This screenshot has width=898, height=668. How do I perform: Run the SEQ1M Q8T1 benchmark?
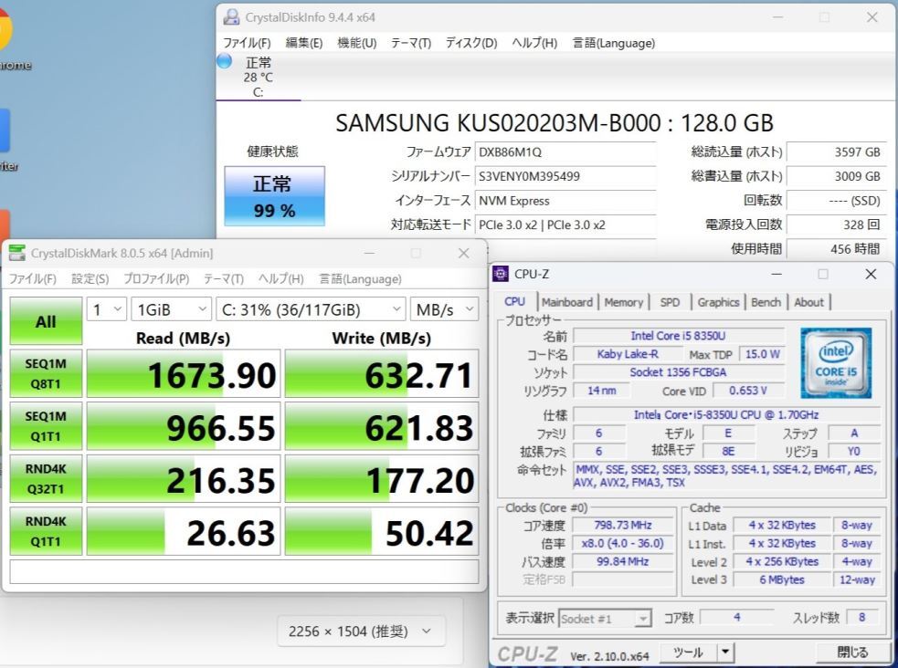(46, 373)
